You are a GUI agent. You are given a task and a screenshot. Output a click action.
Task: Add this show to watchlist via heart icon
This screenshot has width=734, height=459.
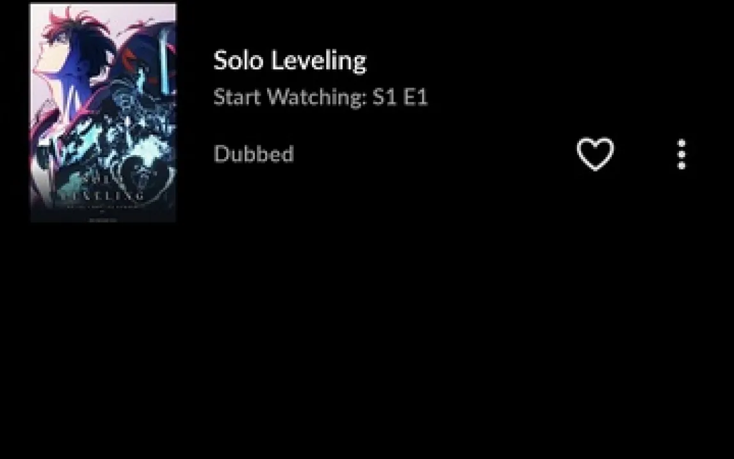pyautogui.click(x=595, y=154)
